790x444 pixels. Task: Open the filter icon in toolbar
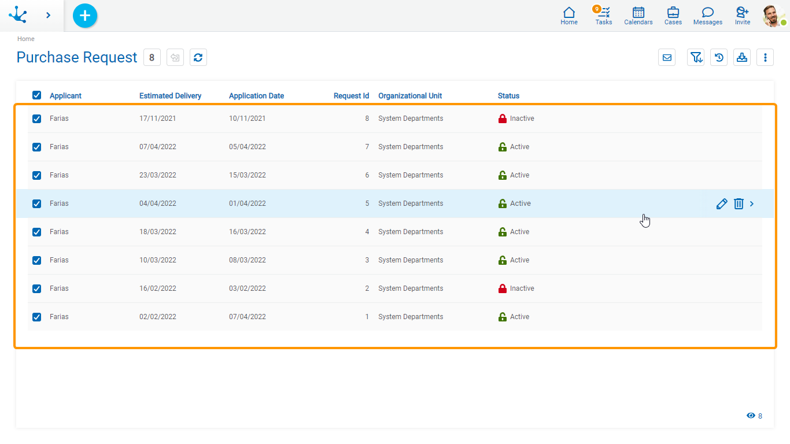coord(696,57)
